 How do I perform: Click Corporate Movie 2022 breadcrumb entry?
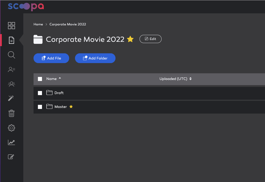click(x=68, y=24)
